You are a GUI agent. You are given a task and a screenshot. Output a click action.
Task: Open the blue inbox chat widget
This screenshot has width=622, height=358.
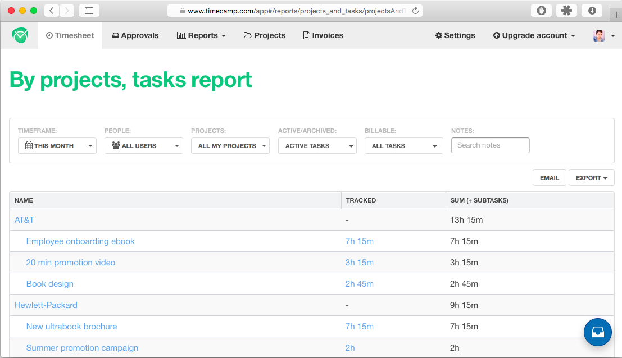tap(598, 332)
